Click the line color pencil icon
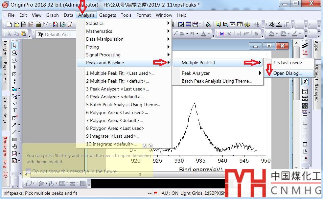323x199 pixels. tap(295, 34)
